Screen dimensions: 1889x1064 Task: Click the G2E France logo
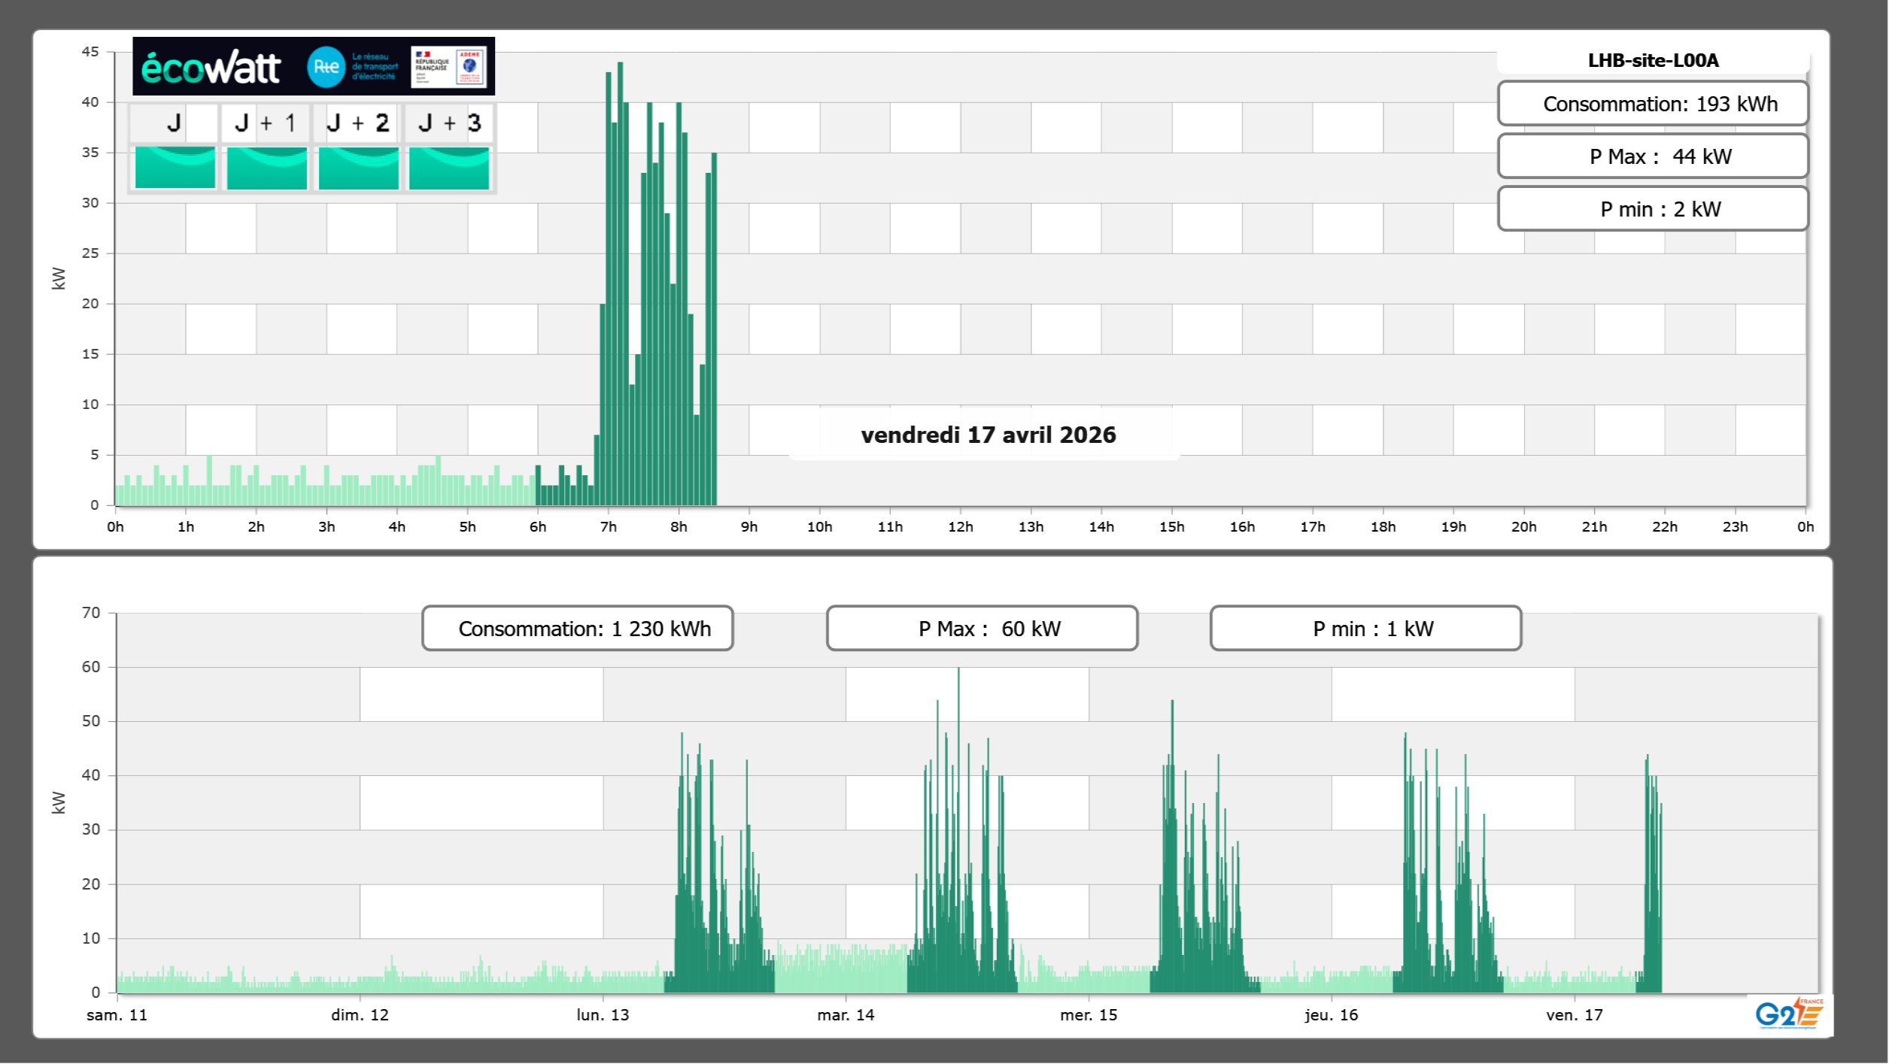1788,1014
